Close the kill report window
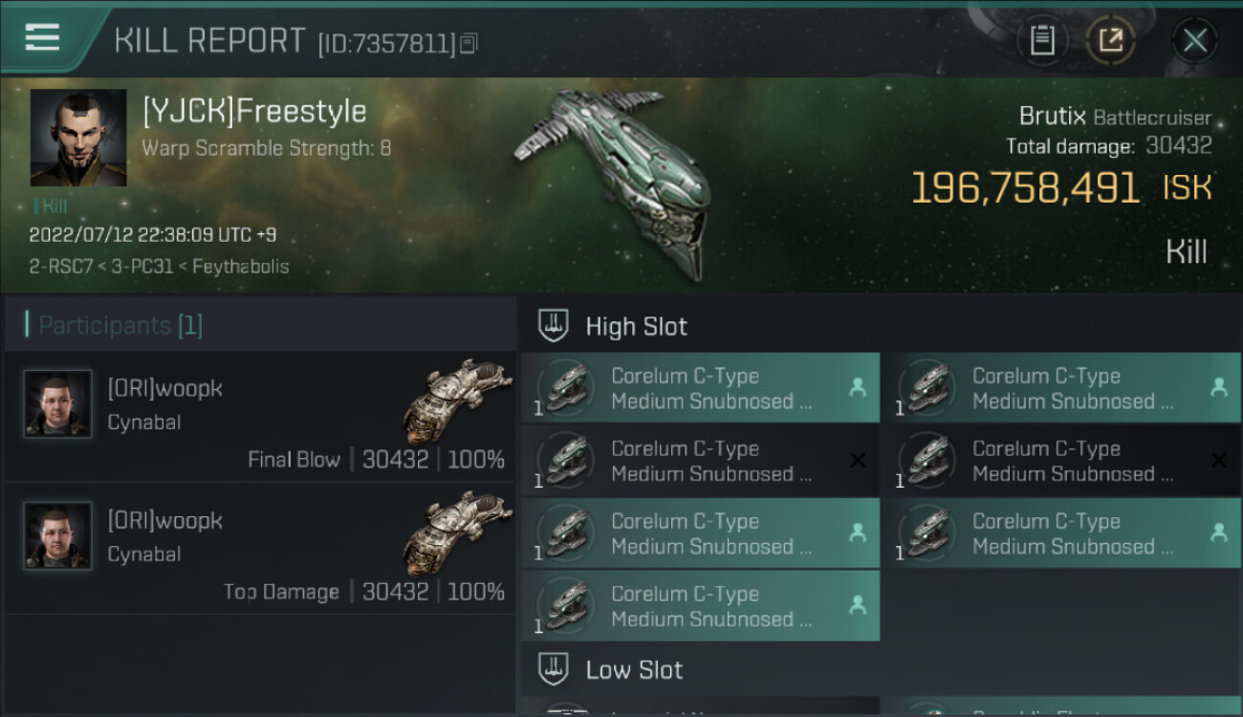 tap(1194, 40)
